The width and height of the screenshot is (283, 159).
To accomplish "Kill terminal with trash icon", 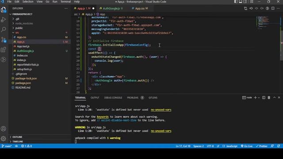I will pyautogui.click(x=269, y=98).
